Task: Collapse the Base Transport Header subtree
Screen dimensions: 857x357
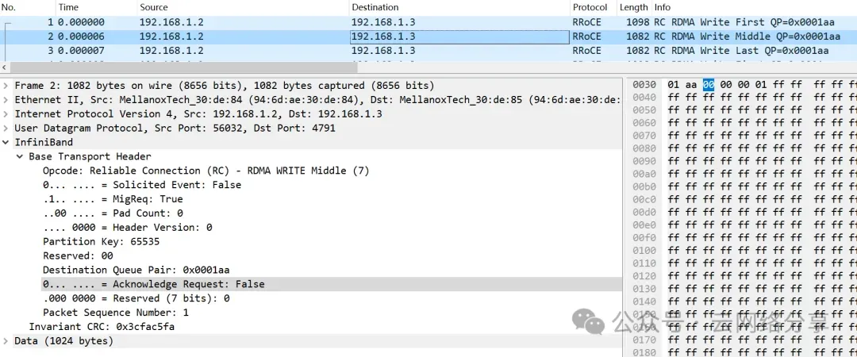Action: pyautogui.click(x=21, y=157)
